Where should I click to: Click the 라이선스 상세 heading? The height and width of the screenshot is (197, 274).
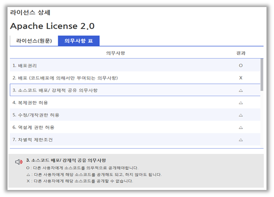click(x=30, y=12)
